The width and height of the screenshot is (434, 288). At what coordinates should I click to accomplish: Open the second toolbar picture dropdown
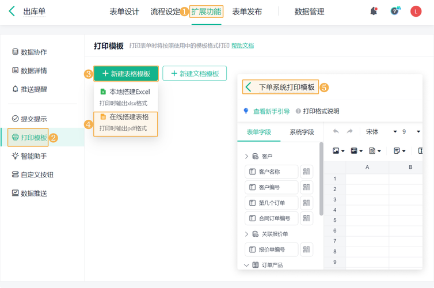pyautogui.click(x=356, y=151)
